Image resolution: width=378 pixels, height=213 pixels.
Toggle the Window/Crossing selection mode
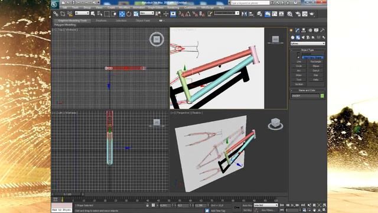(x=113, y=14)
